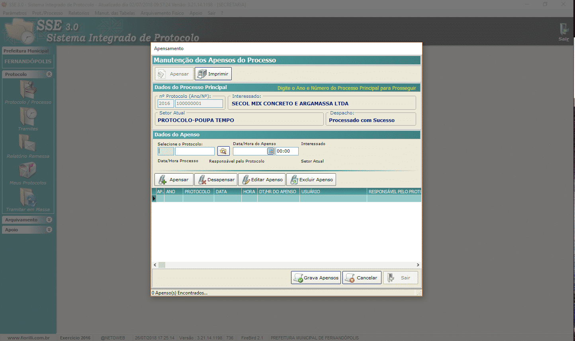Expand the Arquivamento sidebar section
This screenshot has width=575, height=341.
(x=49, y=220)
